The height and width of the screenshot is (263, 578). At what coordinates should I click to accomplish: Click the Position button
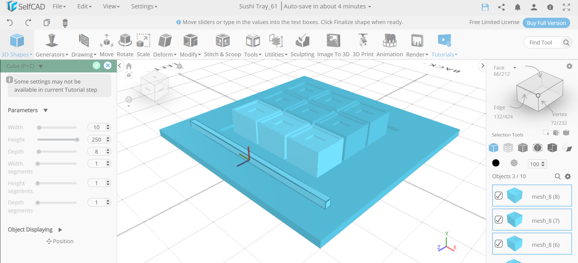click(x=60, y=241)
